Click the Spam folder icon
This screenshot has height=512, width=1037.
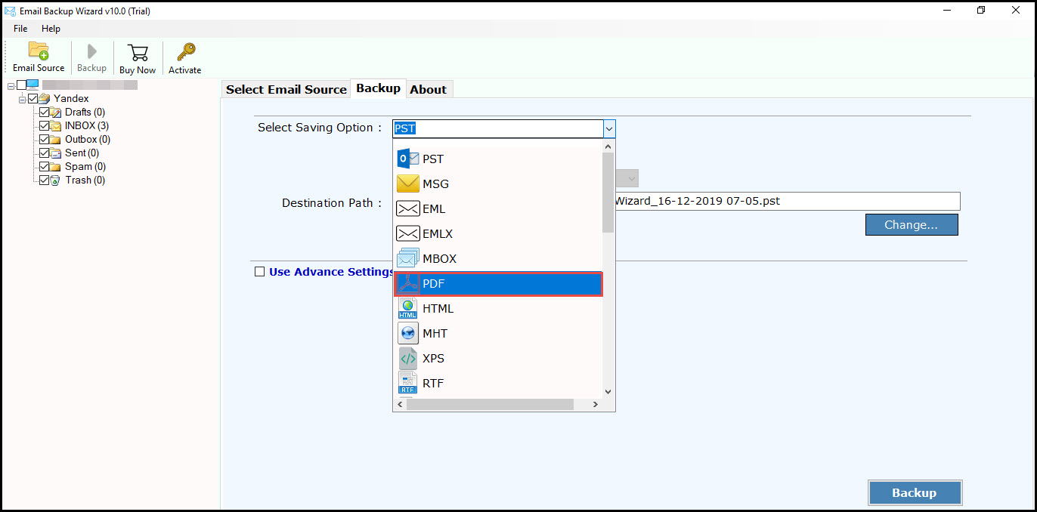click(56, 166)
